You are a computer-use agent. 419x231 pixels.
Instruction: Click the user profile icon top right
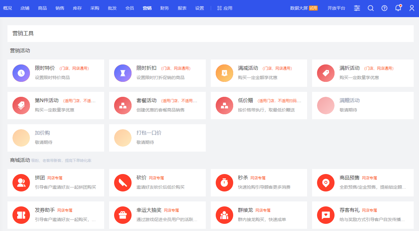coord(412,8)
